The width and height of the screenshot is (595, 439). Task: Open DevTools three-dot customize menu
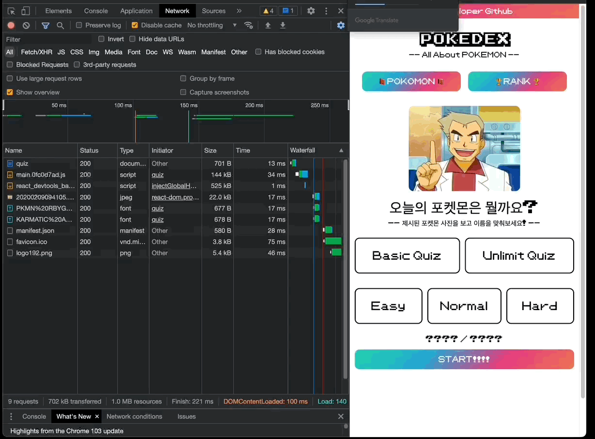326,11
